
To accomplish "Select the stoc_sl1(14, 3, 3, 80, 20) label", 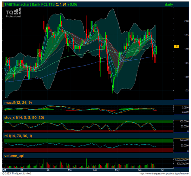I will coord(24,117).
